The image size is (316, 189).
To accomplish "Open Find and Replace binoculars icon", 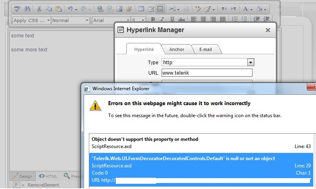I will tap(27, 9).
